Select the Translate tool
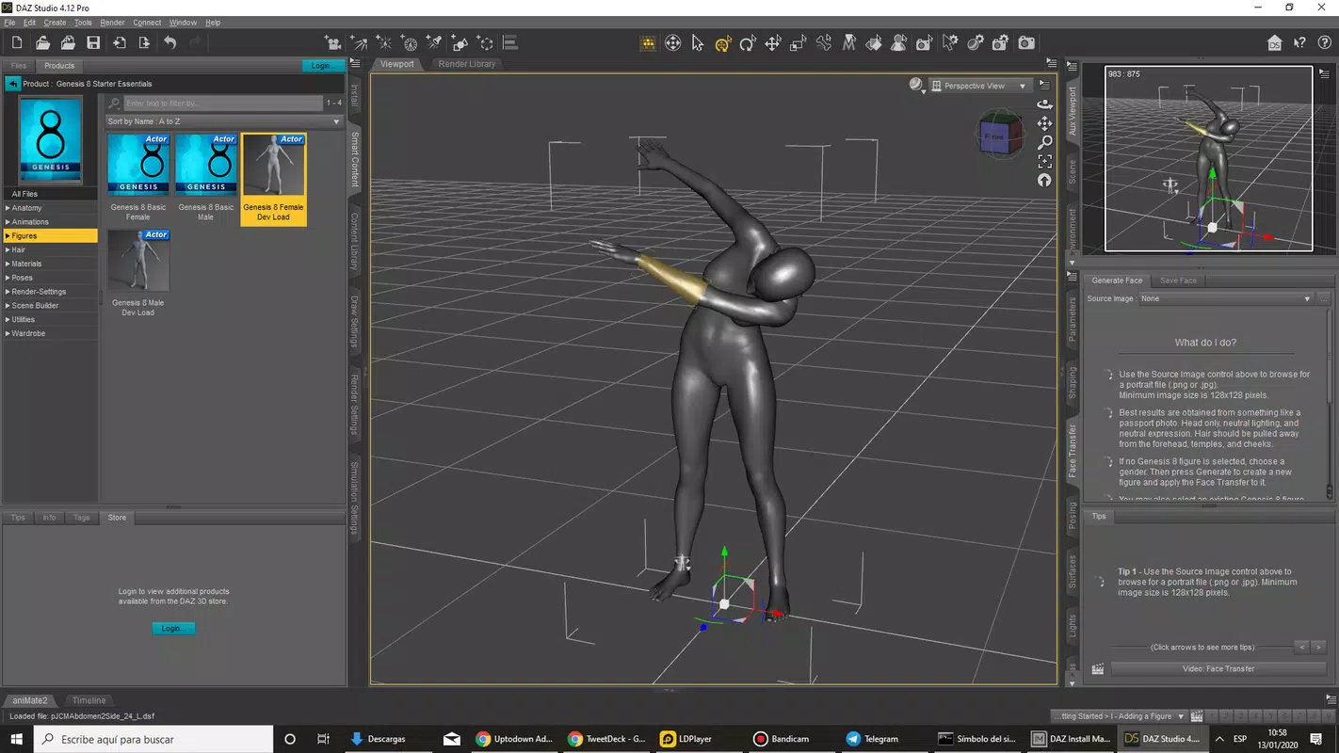 (773, 43)
